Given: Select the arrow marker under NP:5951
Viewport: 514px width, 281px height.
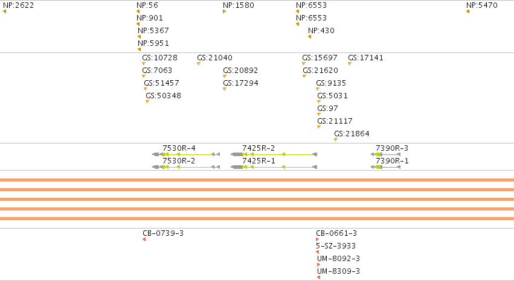Looking at the screenshot, I should (x=139, y=49).
